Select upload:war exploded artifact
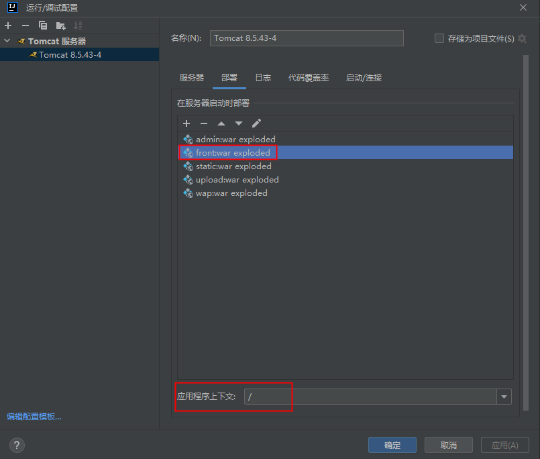This screenshot has width=540, height=459. coord(345,180)
